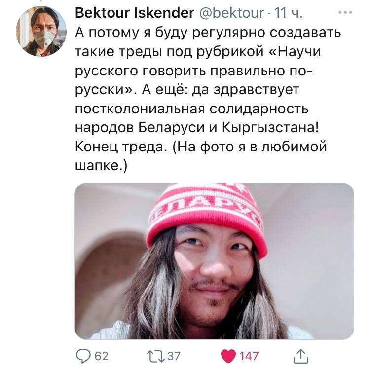Open the attached photo with red hat
This screenshot has height=371, width=370.
pos(214,261)
